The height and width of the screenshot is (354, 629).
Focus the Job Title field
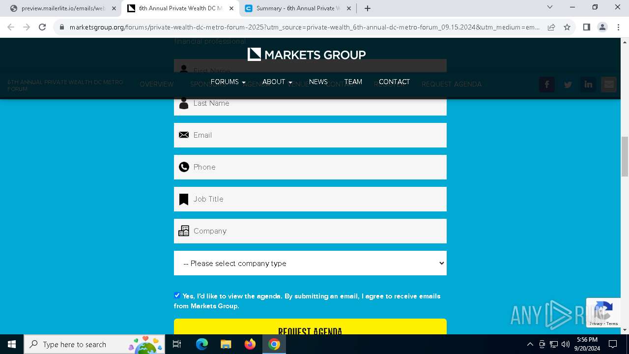click(x=310, y=199)
